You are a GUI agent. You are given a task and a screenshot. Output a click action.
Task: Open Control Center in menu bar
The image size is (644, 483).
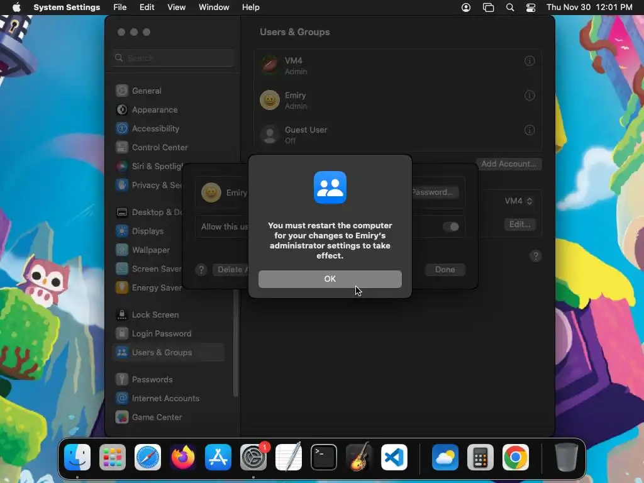point(531,8)
